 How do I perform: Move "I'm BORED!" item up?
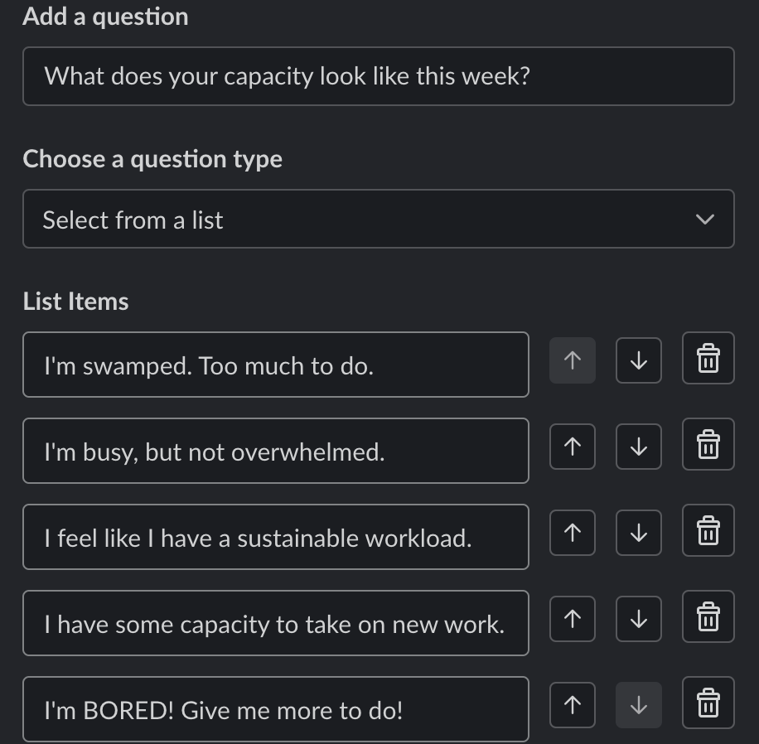pyautogui.click(x=572, y=705)
